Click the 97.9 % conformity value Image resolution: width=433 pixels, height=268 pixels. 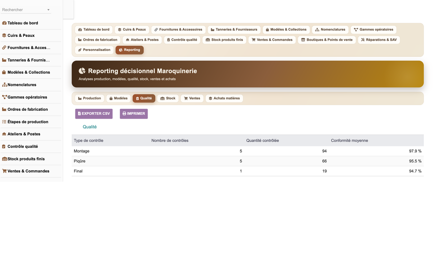tap(415, 151)
